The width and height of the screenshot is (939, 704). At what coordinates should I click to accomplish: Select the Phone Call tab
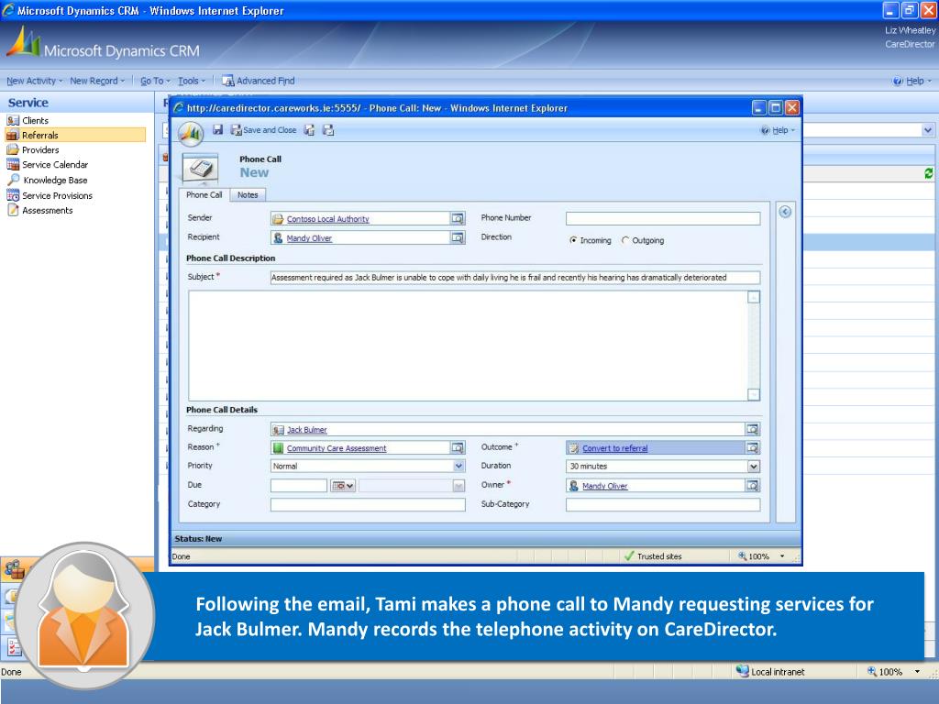point(204,195)
